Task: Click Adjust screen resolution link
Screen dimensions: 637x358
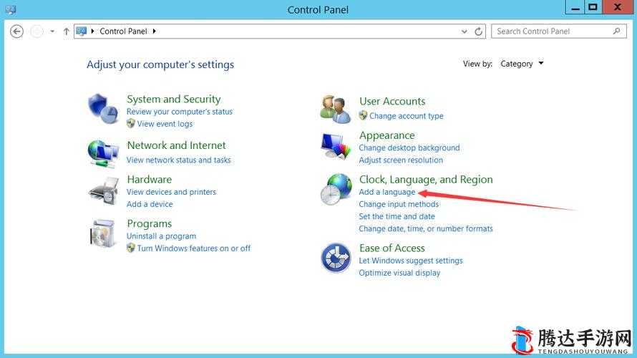Action: [401, 160]
